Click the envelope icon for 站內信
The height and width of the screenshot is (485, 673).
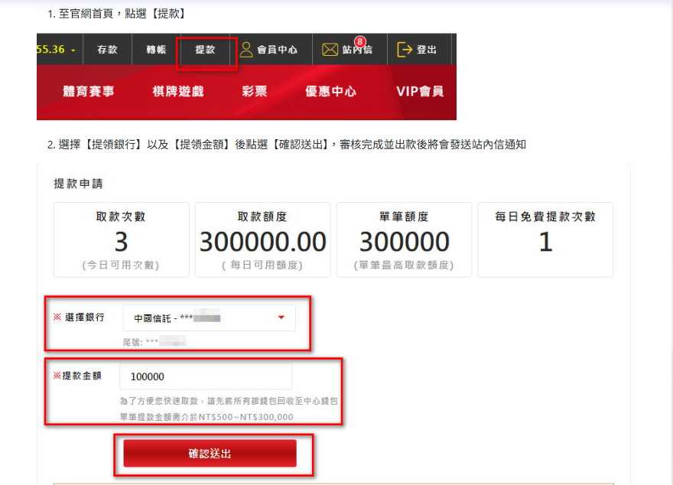tap(330, 50)
